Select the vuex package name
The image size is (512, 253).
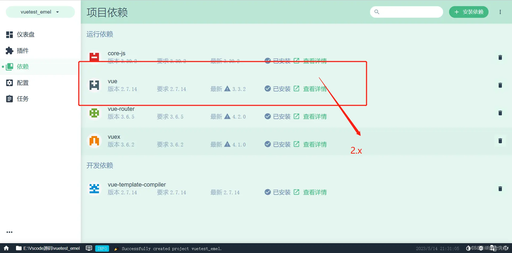click(114, 137)
